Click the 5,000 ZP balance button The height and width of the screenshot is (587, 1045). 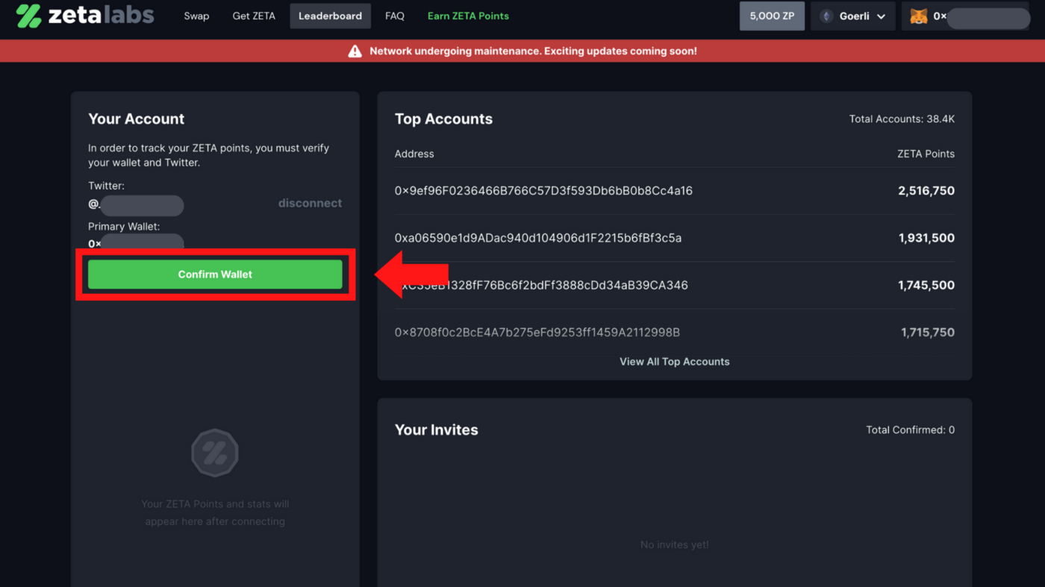point(772,16)
